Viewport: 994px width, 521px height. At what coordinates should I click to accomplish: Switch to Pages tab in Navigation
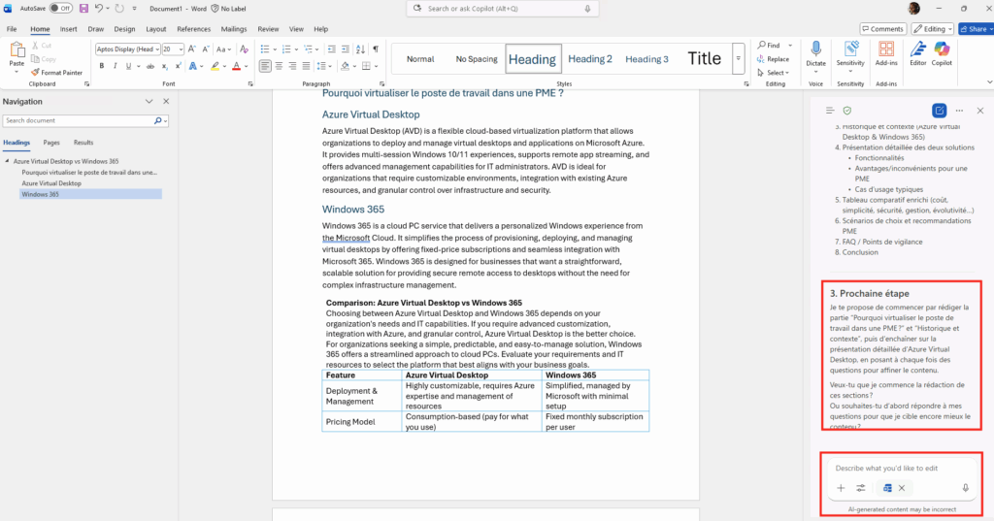tap(51, 143)
